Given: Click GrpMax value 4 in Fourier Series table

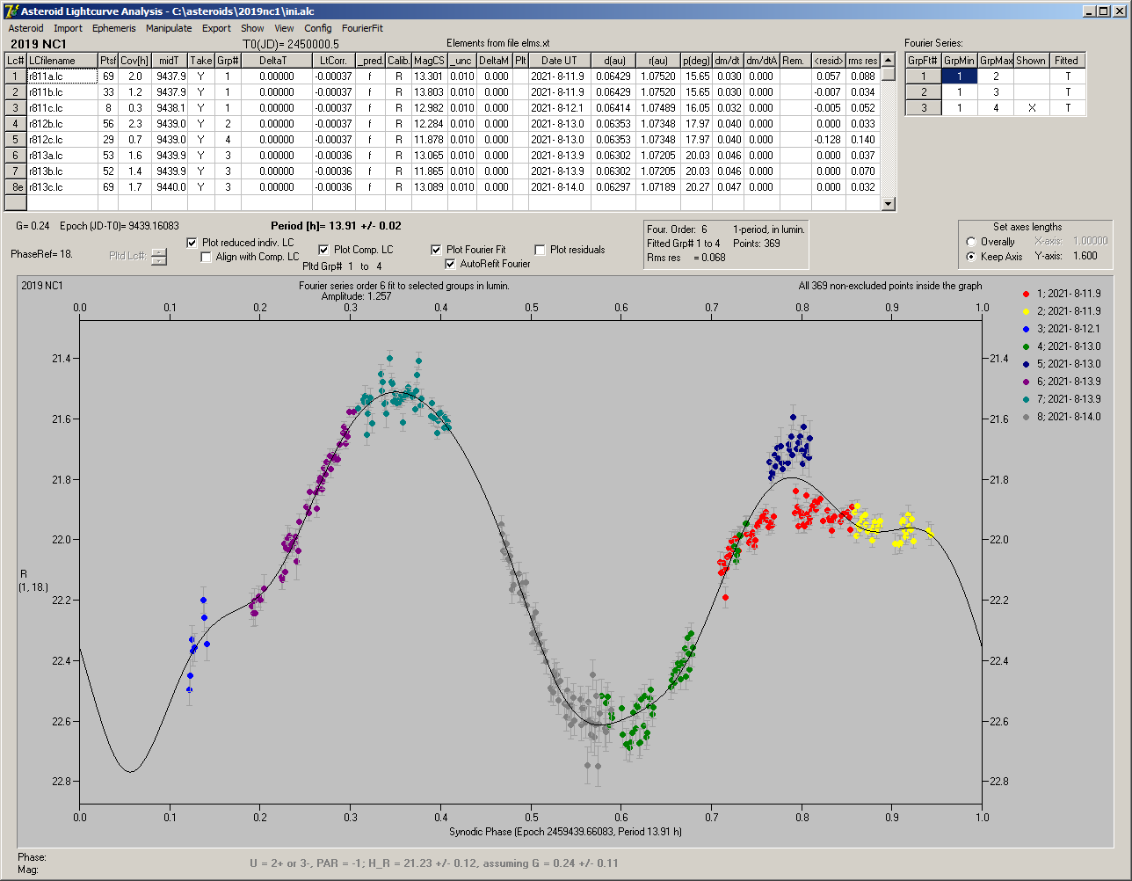Looking at the screenshot, I should coord(996,108).
